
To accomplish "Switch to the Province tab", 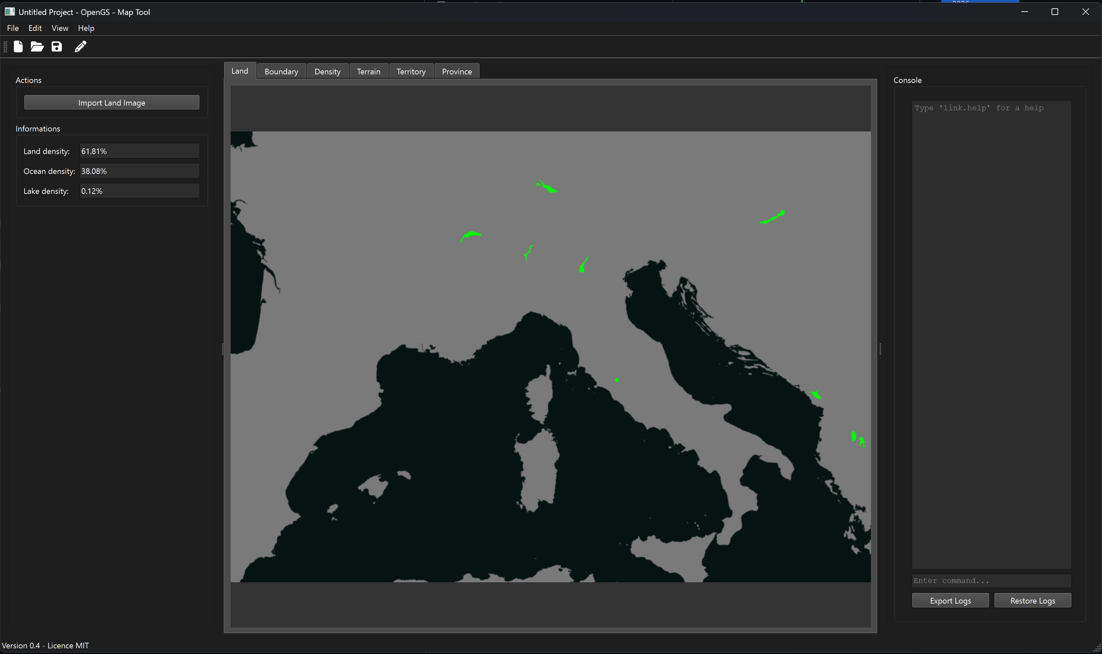I will pos(456,71).
